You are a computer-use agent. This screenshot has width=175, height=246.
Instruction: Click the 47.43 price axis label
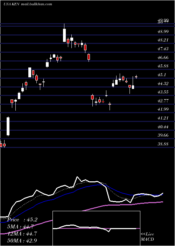point(163,49)
